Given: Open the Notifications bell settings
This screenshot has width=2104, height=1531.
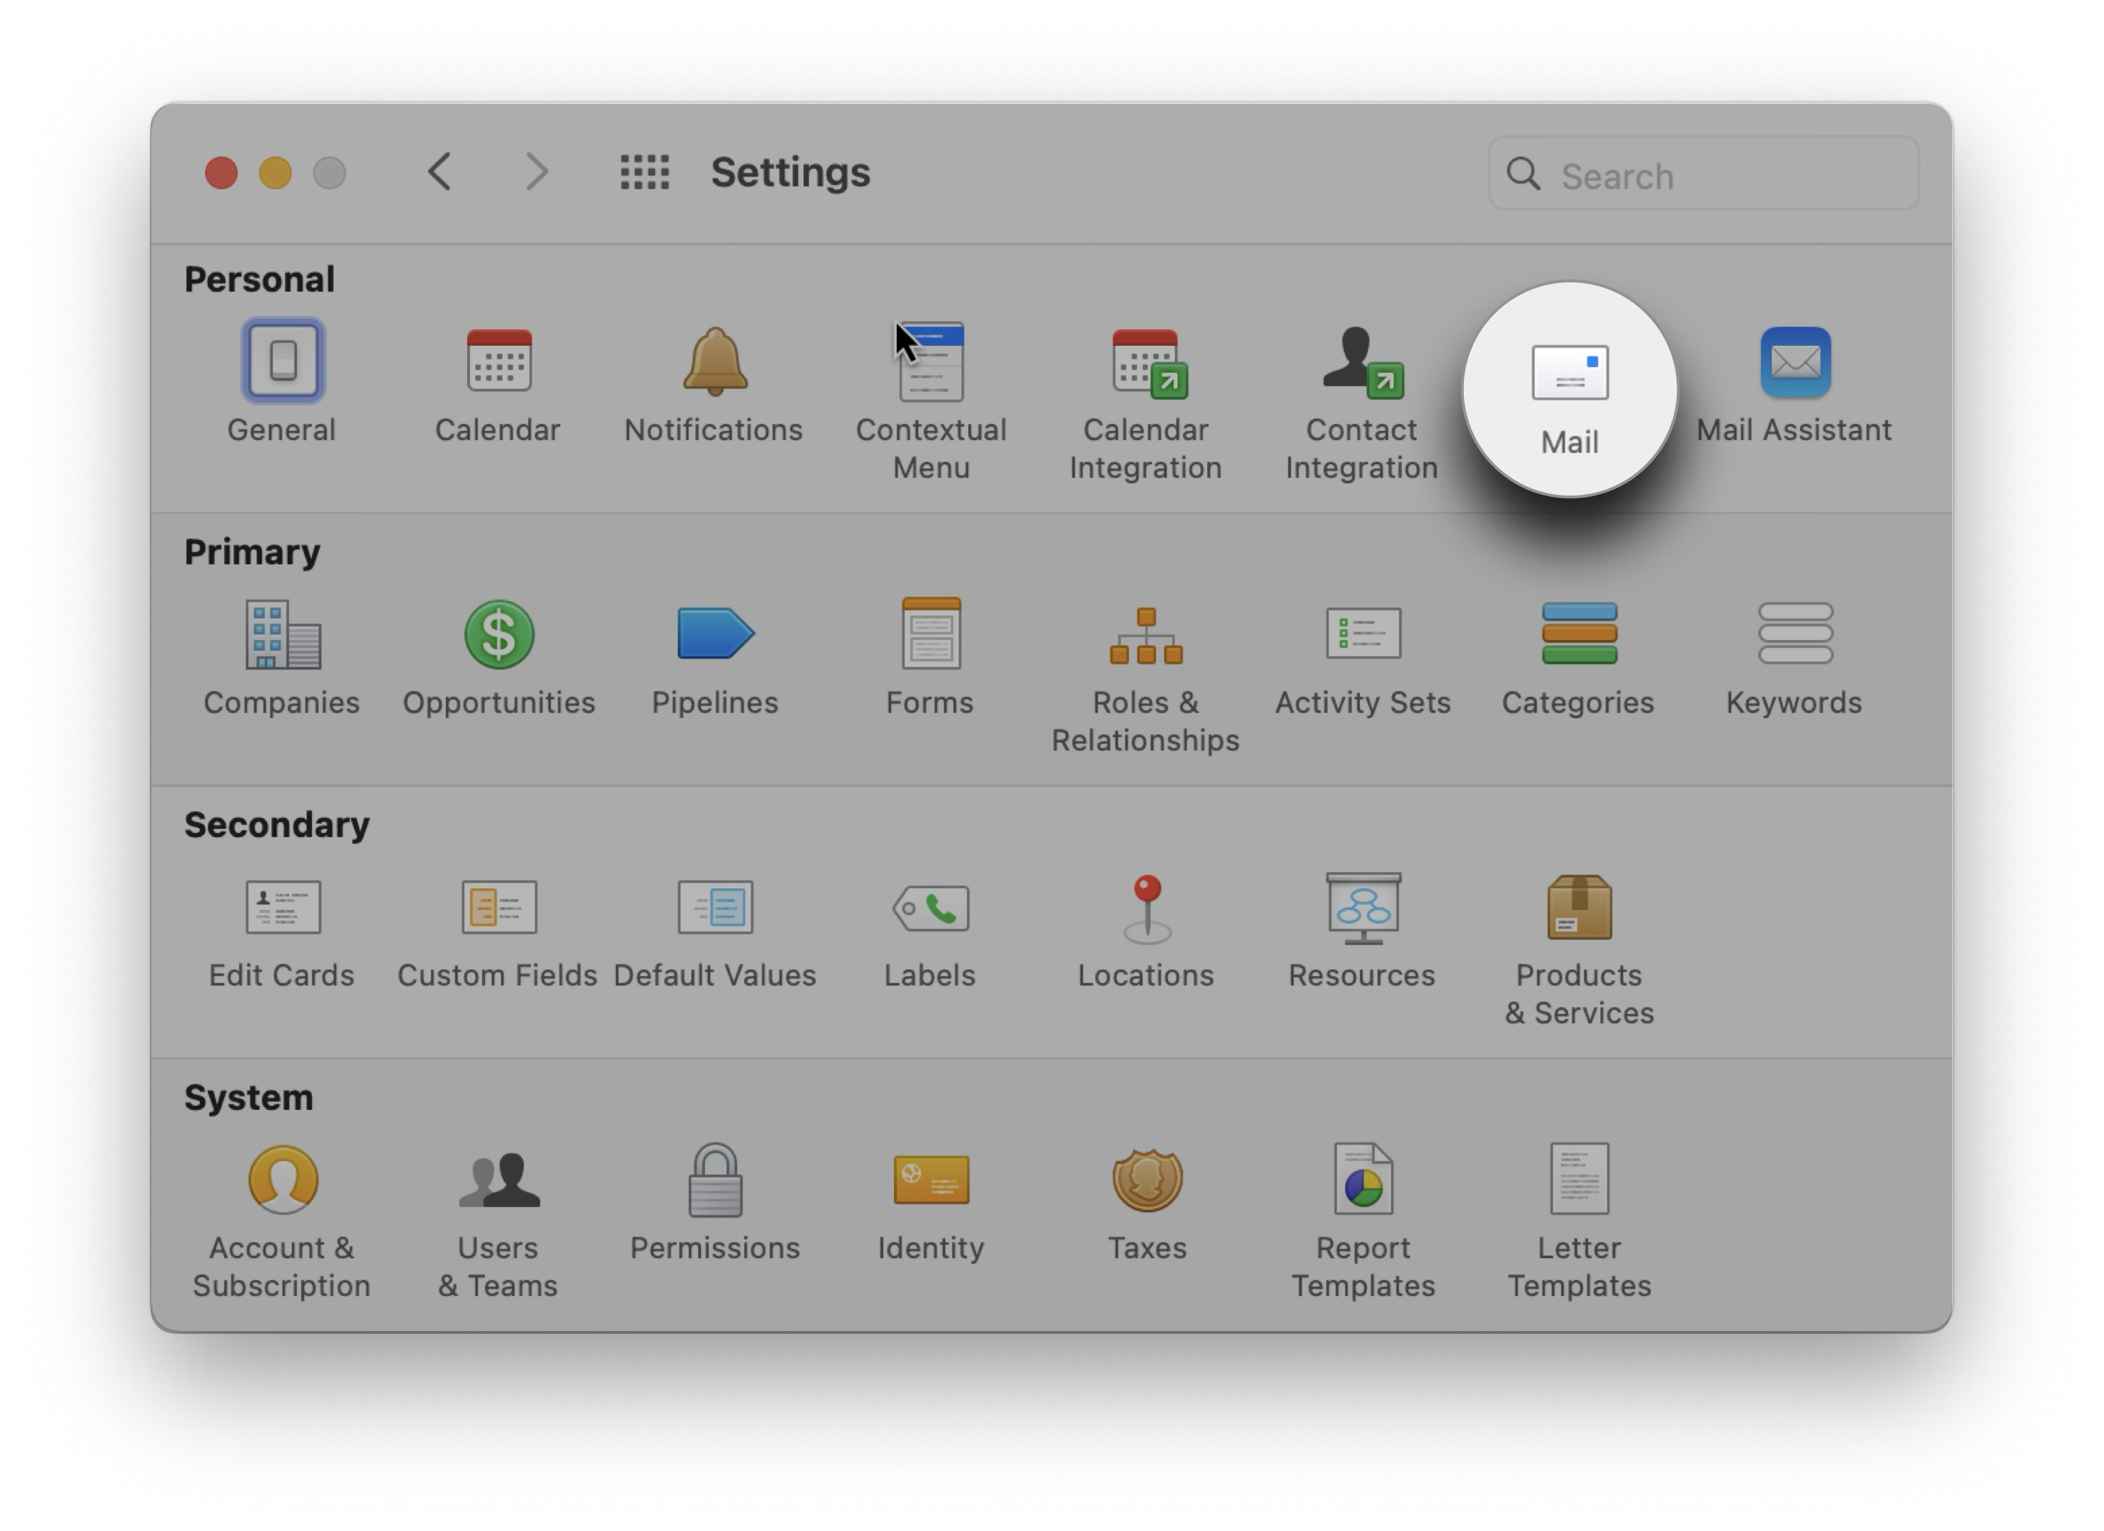Looking at the screenshot, I should (x=715, y=364).
